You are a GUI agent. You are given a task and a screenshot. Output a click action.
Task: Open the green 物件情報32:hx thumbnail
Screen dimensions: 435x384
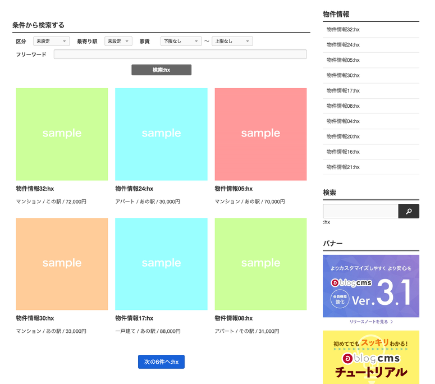point(62,134)
